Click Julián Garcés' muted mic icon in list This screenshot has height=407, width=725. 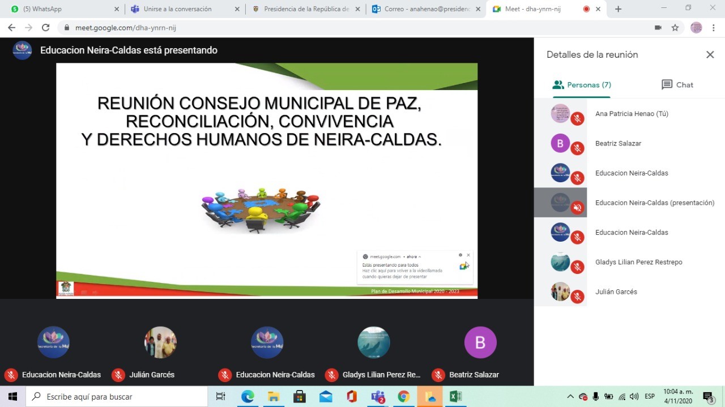577,297
